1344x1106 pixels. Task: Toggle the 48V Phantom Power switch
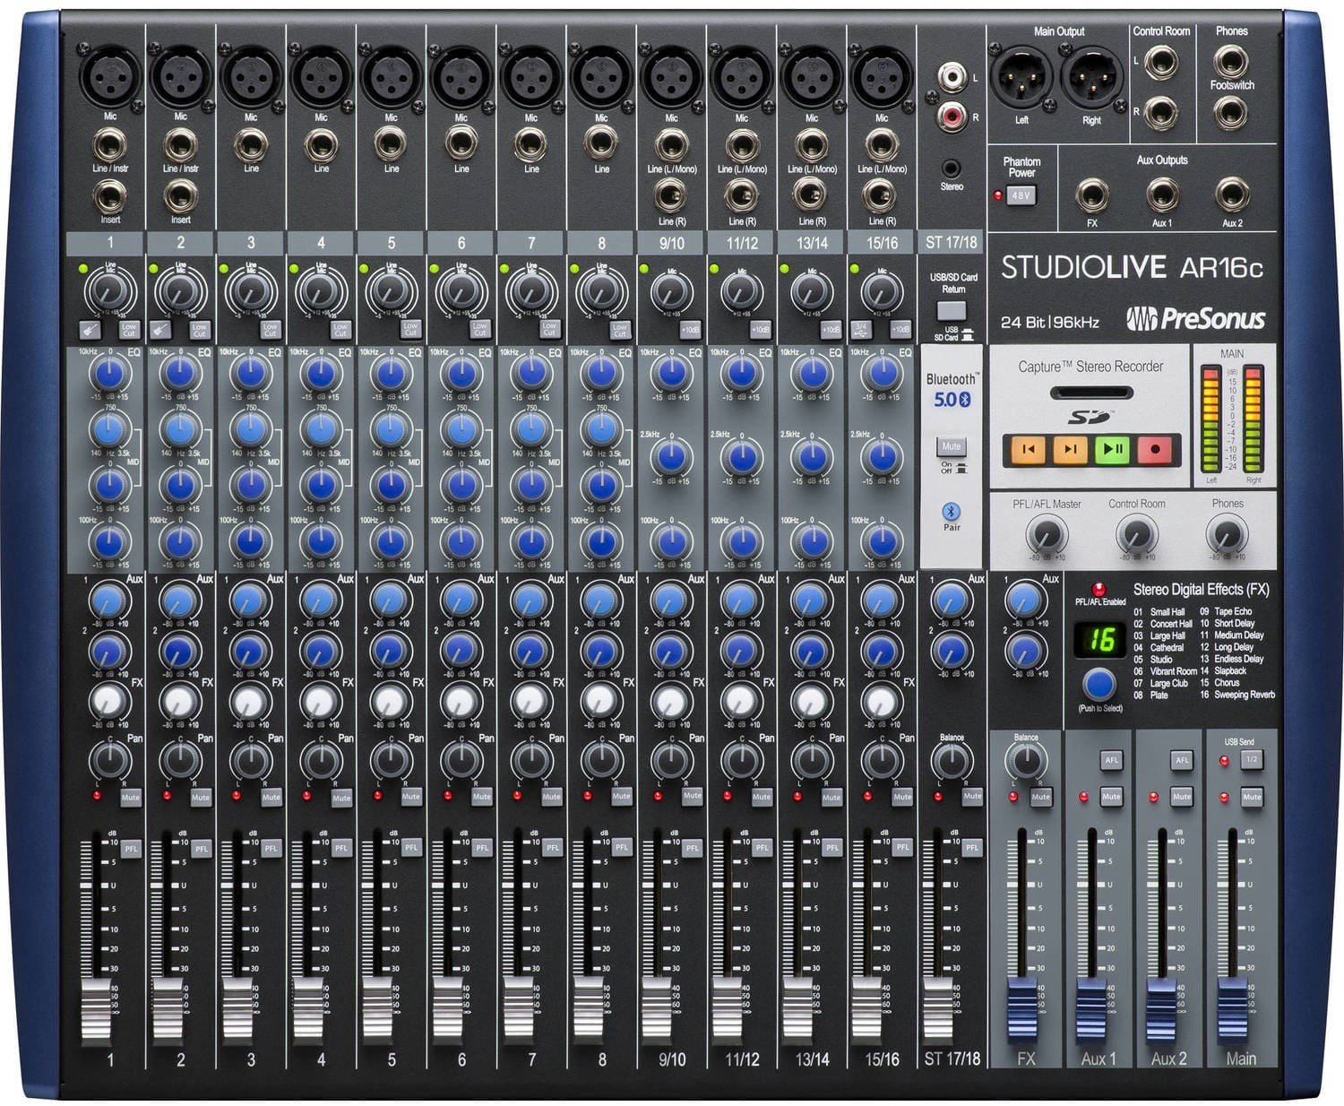[1021, 194]
